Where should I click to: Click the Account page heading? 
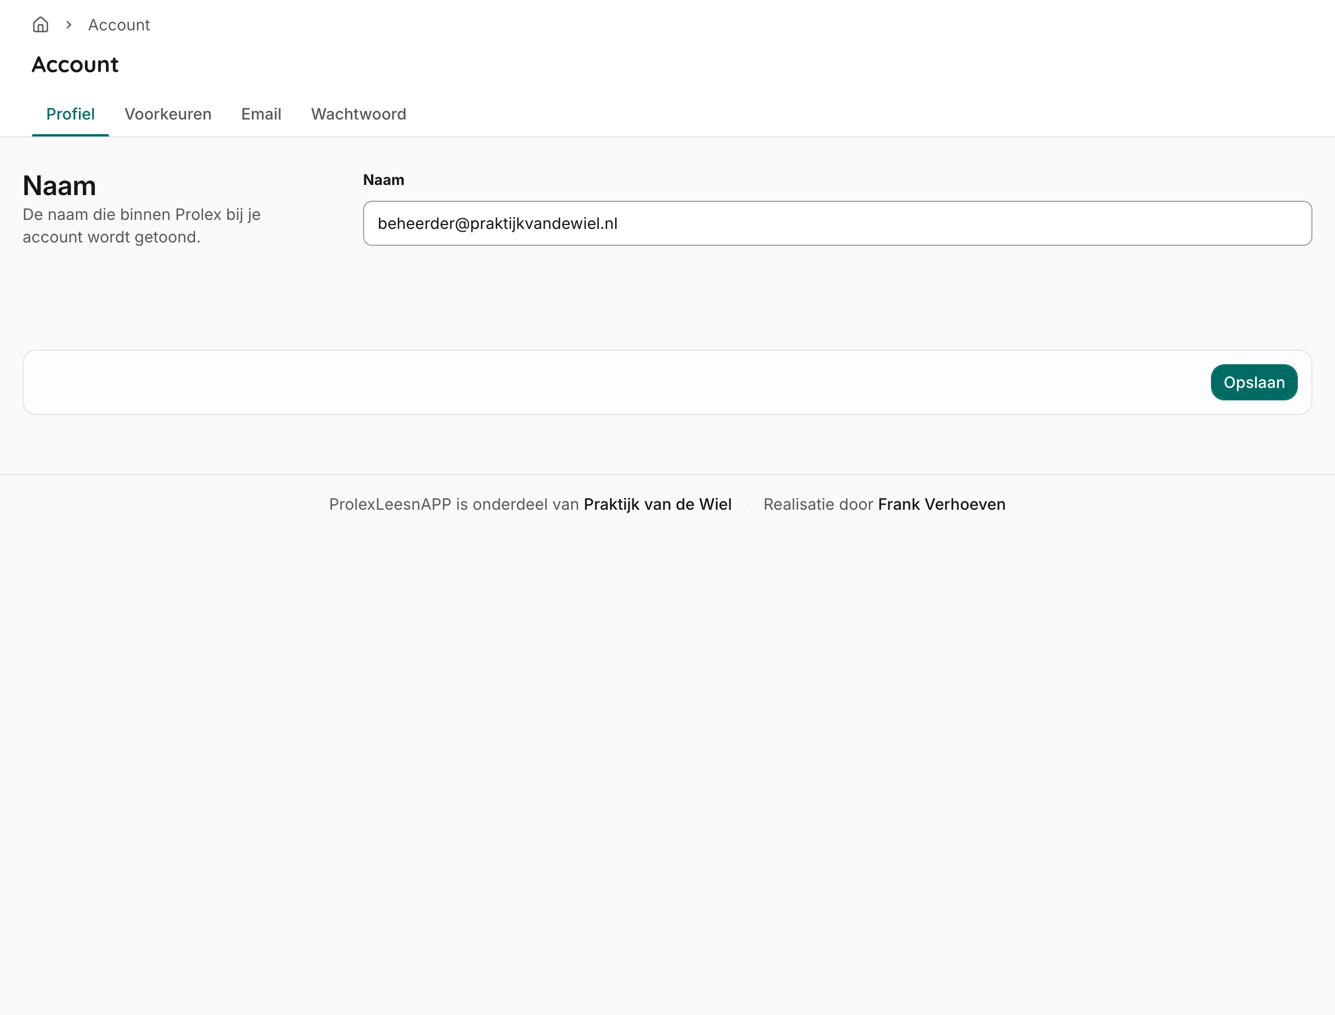[75, 65]
